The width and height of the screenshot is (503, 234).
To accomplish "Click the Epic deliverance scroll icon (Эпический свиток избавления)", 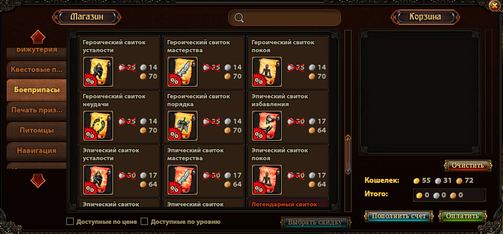I will tap(267, 125).
